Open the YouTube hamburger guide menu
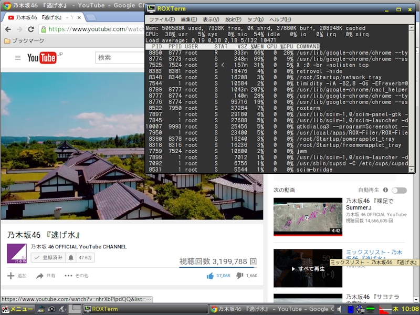 [18, 58]
